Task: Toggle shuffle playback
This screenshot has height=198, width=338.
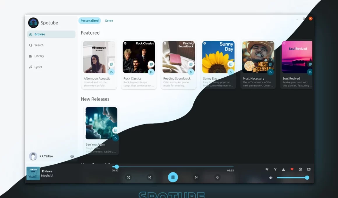Action: 128,177
